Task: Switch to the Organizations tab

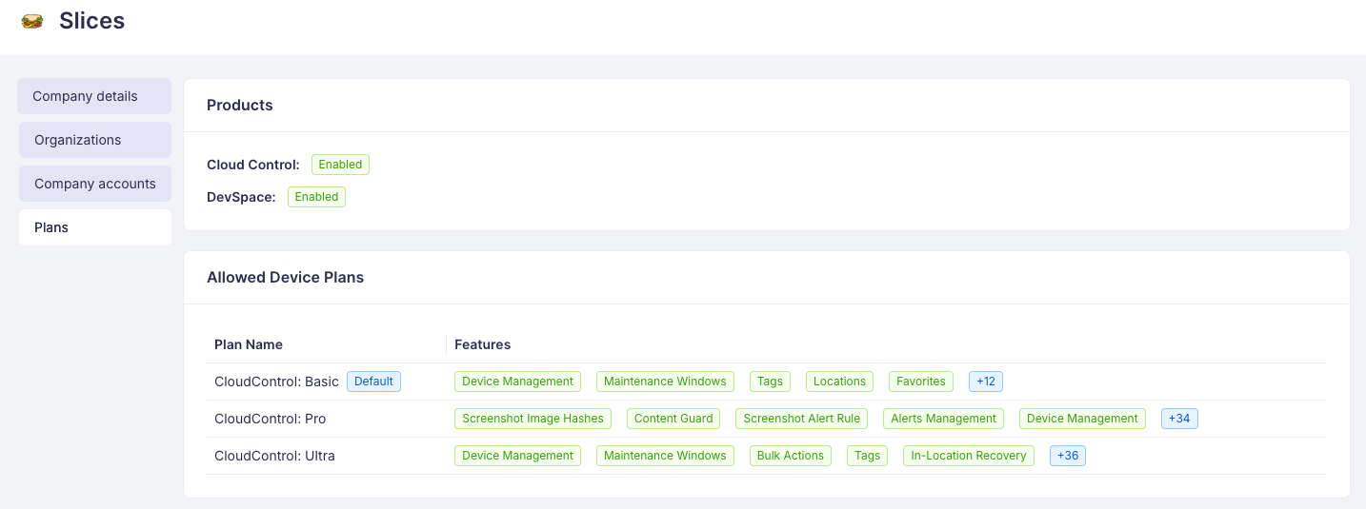Action: (x=94, y=140)
